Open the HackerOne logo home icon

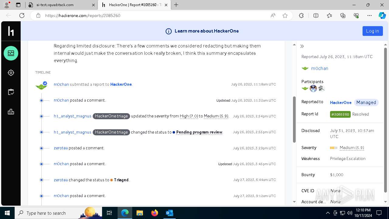click(11, 31)
